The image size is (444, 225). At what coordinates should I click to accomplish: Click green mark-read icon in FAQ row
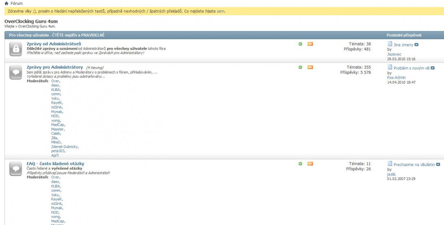point(300,164)
